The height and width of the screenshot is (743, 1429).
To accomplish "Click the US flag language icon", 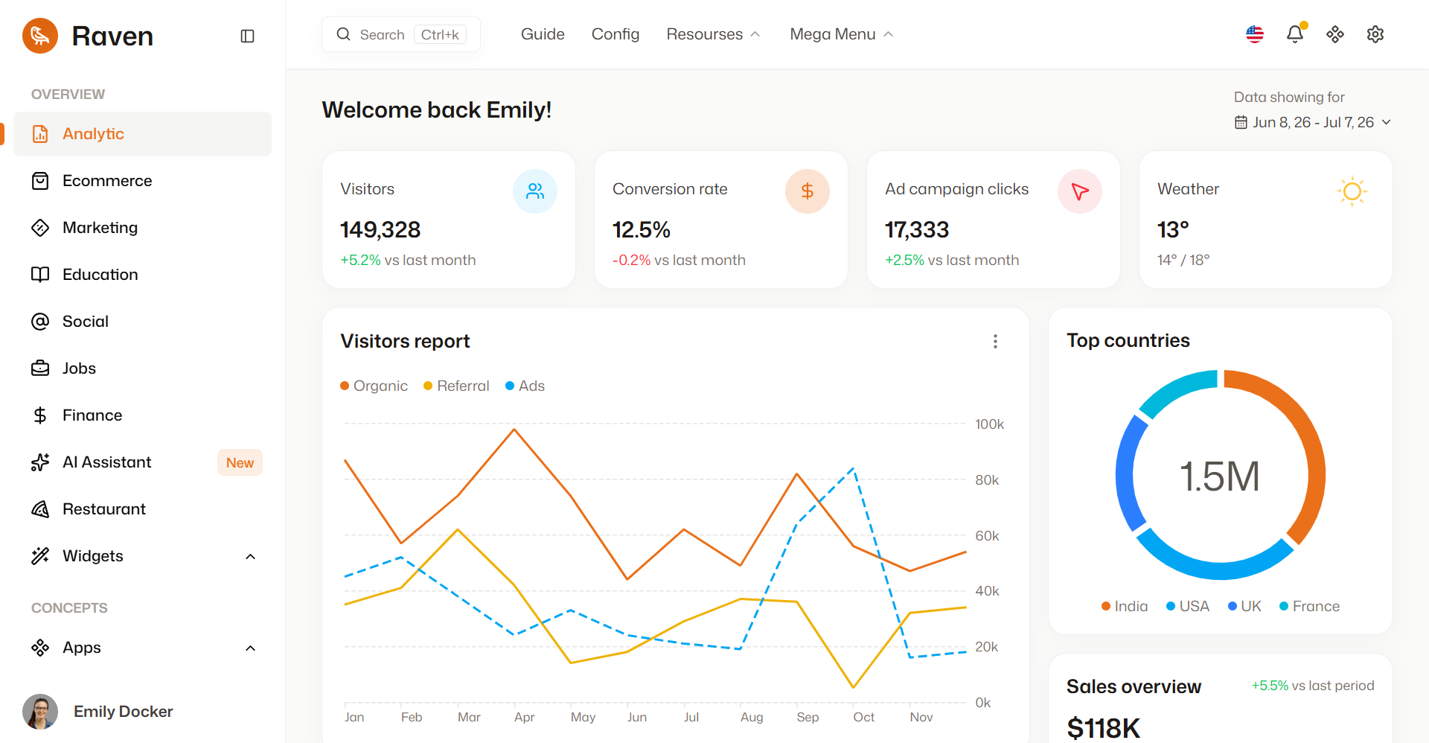I will [x=1255, y=34].
